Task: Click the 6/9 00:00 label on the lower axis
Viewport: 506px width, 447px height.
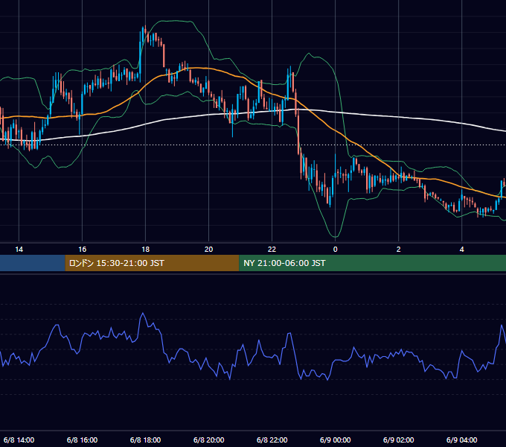Action: point(336,440)
